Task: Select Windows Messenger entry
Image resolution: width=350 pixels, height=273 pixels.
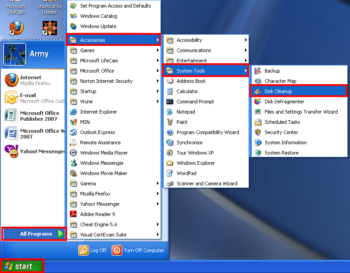Action: point(114,163)
